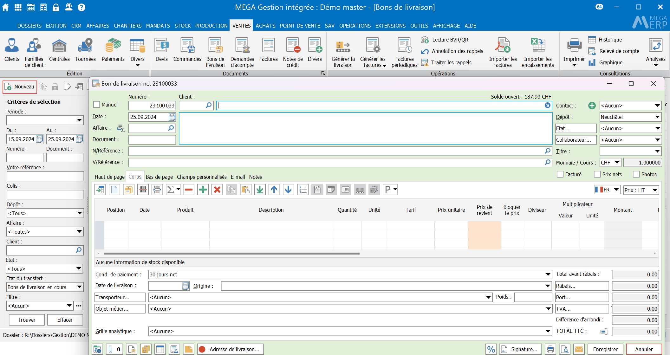Click Générer la livraison icon

coord(343,53)
